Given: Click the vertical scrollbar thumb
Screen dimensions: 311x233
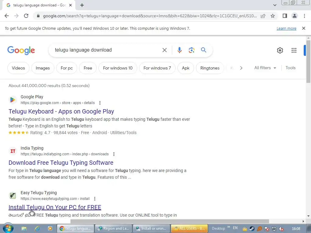Looking at the screenshot, I should tap(308, 61).
